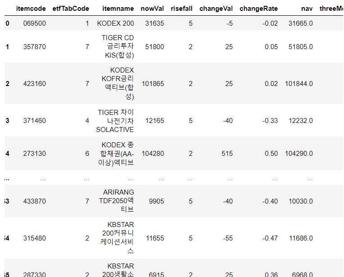Select the etfTabCode column header
This screenshot has width=344, height=277.
pyautogui.click(x=71, y=9)
